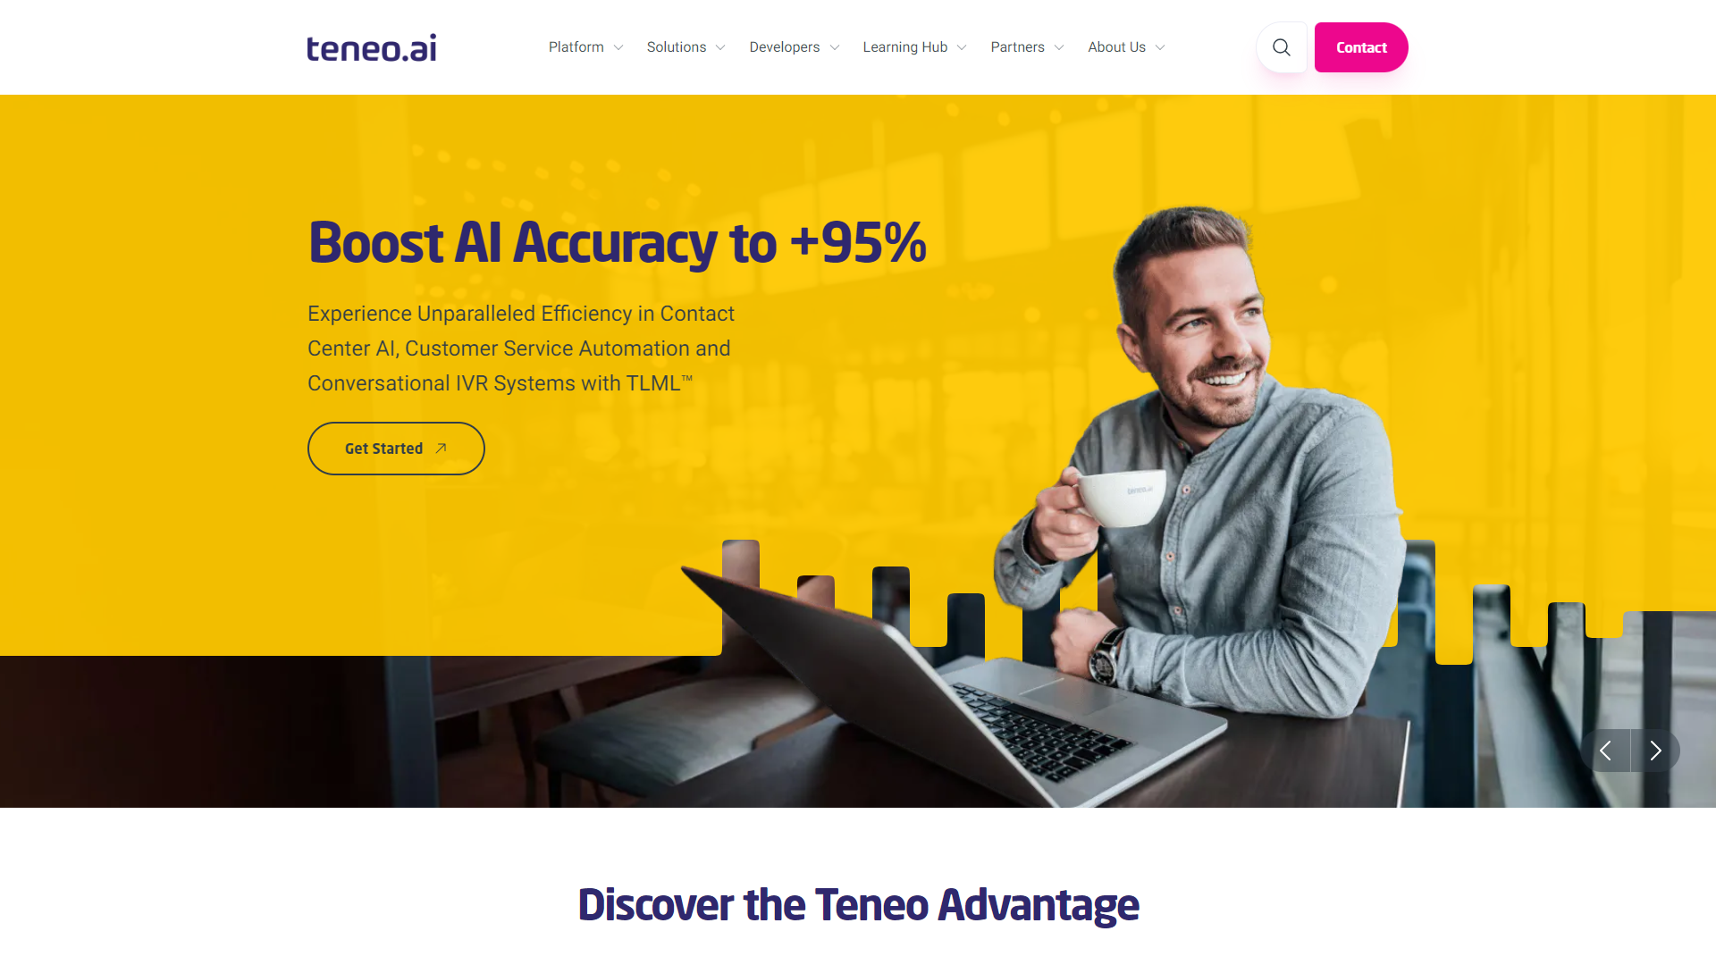The height and width of the screenshot is (965, 1716).
Task: Click the About Us menu item
Action: (x=1125, y=47)
